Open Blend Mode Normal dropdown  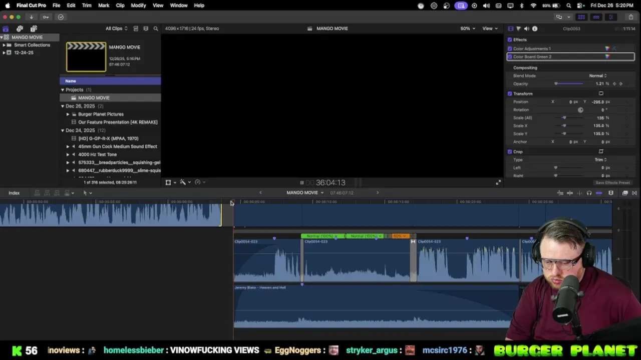(x=598, y=75)
